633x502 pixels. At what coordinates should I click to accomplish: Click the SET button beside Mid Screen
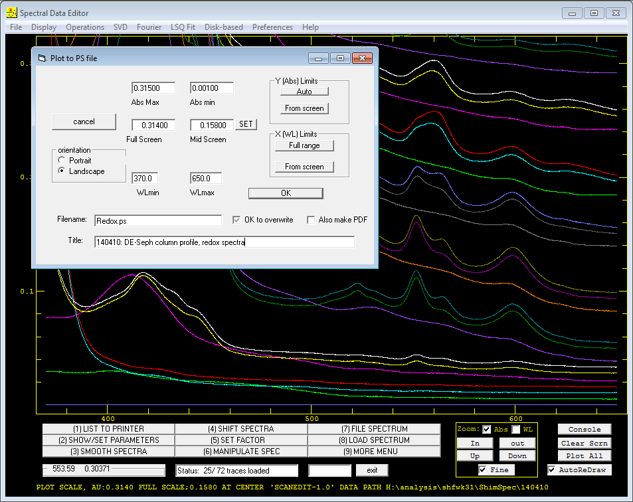246,124
